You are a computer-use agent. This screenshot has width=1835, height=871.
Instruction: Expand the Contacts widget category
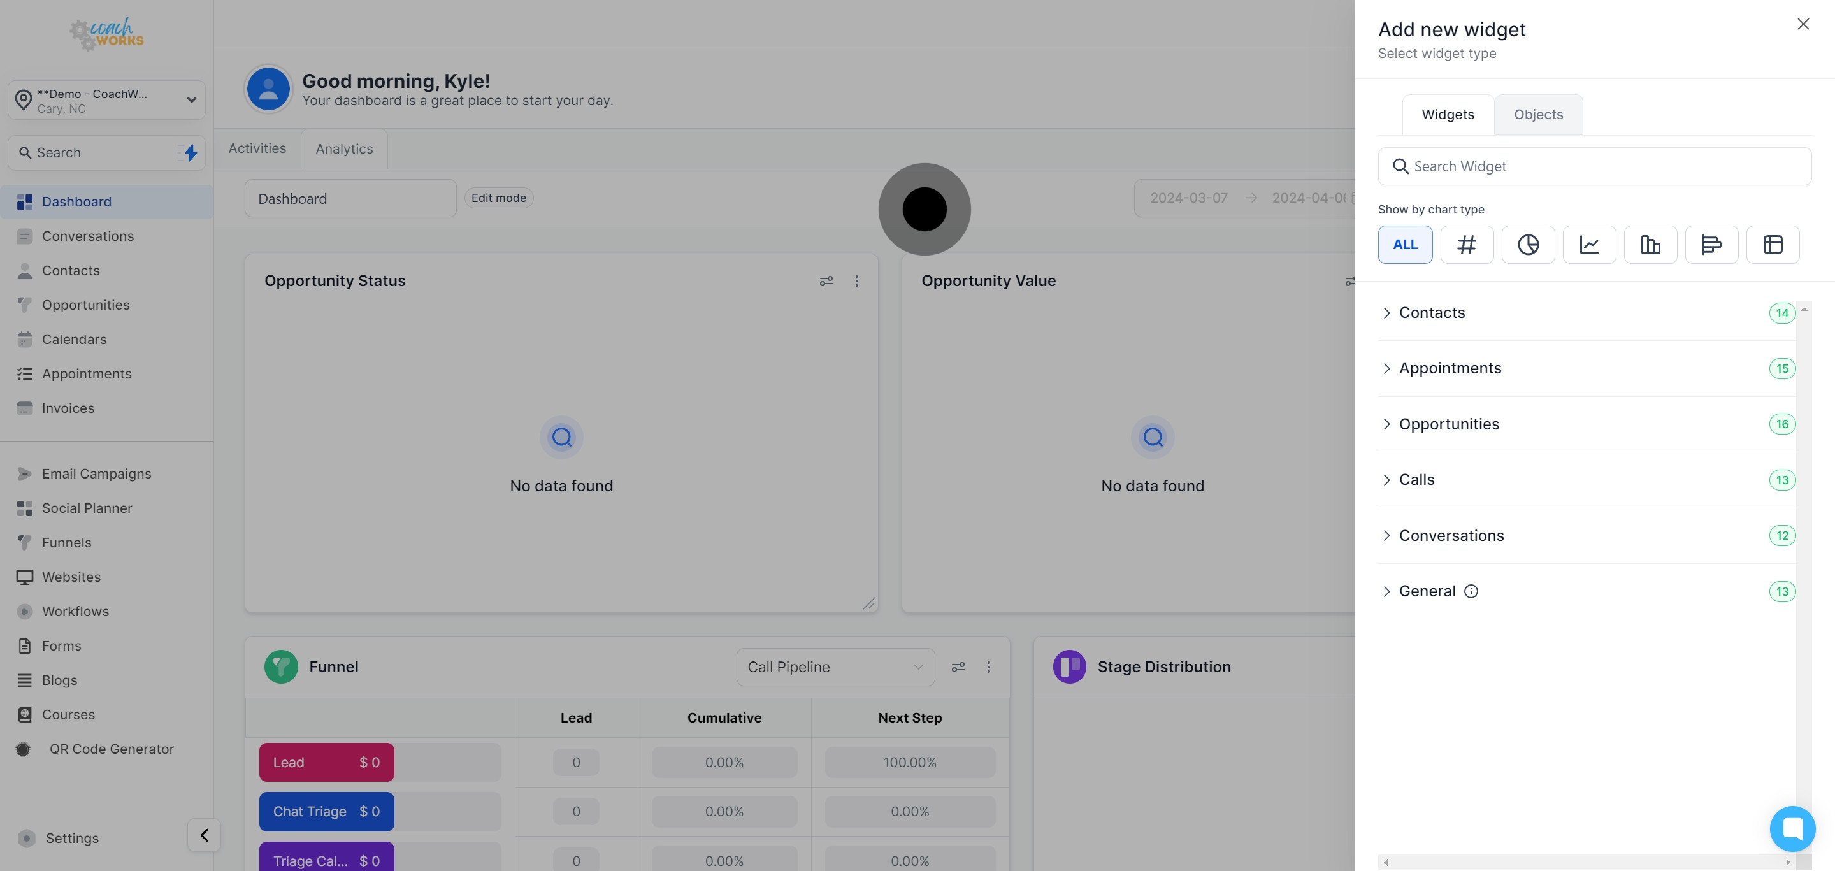[x=1432, y=313]
